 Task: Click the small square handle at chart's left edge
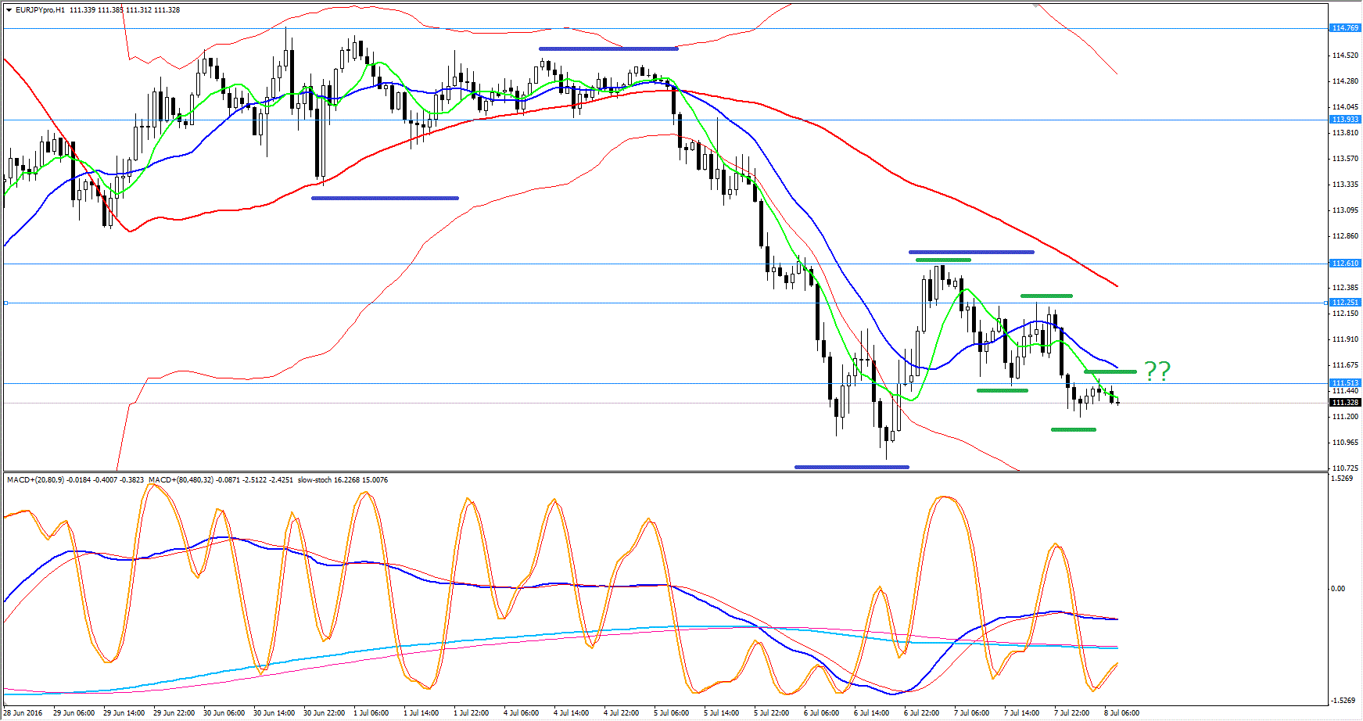(x=5, y=303)
